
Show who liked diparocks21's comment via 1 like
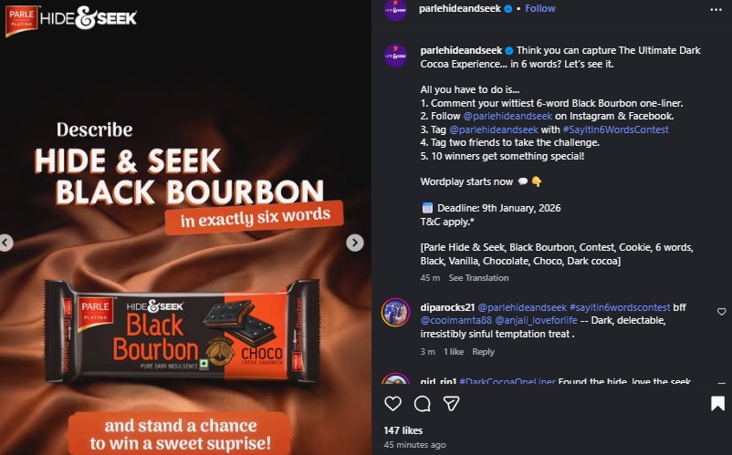click(454, 351)
